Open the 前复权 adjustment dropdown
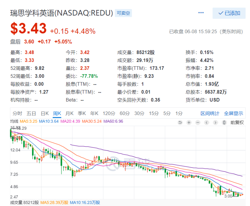This screenshot has height=206, width=250. coord(237,122)
